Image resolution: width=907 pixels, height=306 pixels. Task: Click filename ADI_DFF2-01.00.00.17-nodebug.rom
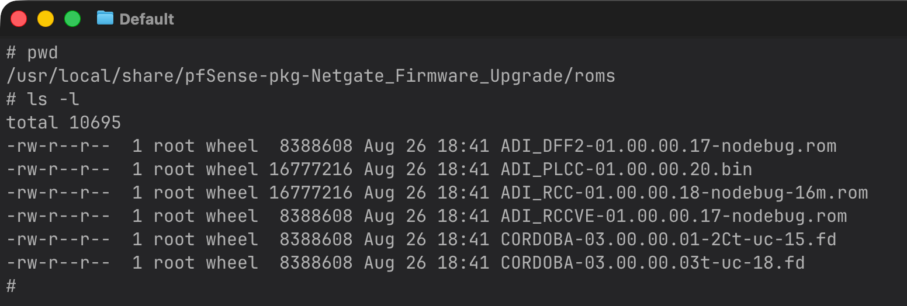tap(668, 146)
